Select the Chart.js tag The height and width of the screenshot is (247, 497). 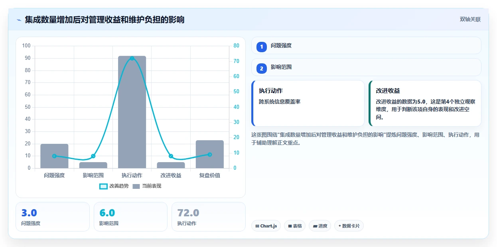tap(266, 226)
